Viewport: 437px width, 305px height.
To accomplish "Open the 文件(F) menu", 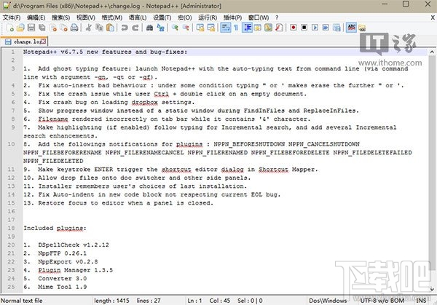I will 12,17.
